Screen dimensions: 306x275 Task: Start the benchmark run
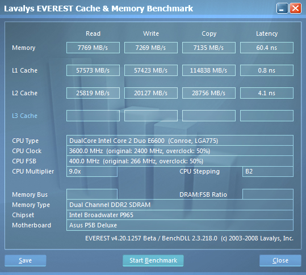153,260
